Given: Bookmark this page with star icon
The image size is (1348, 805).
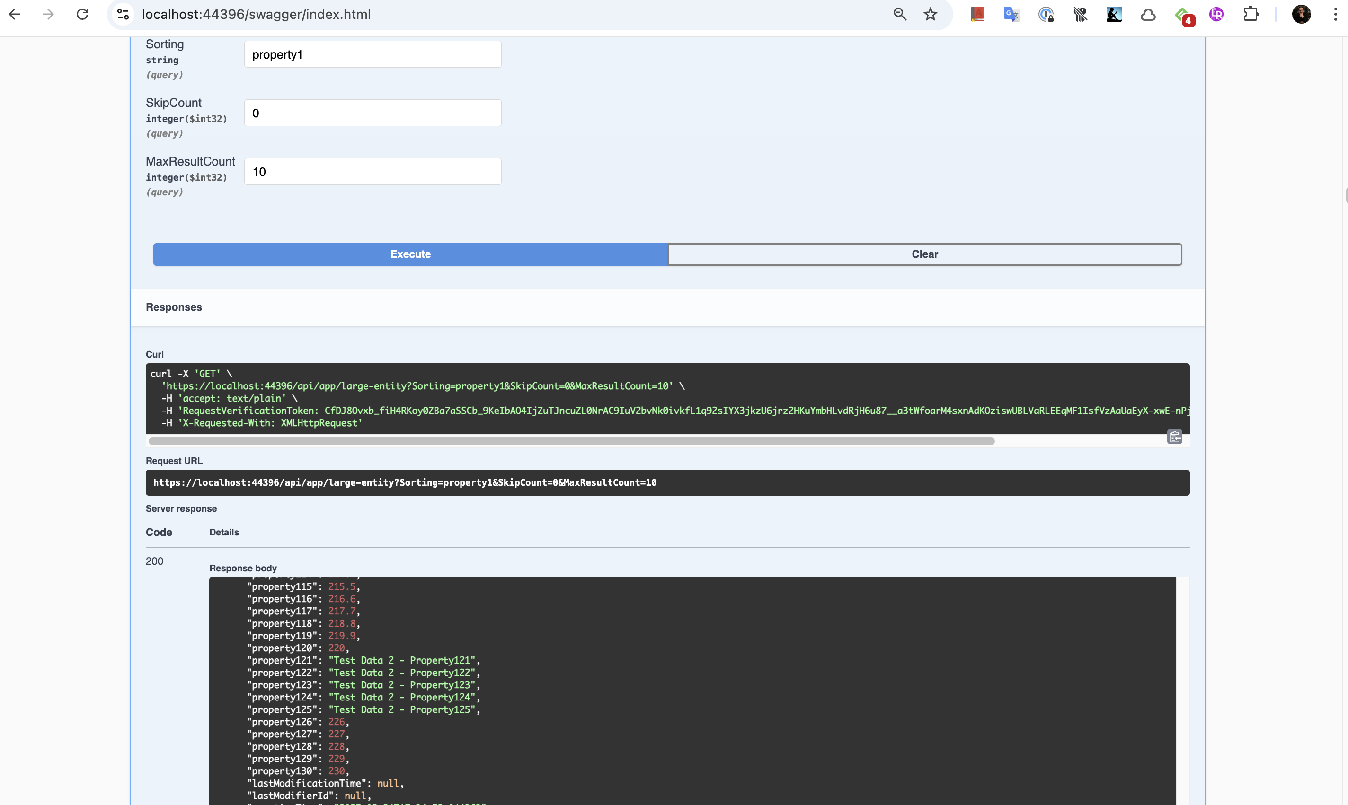Looking at the screenshot, I should (x=930, y=15).
